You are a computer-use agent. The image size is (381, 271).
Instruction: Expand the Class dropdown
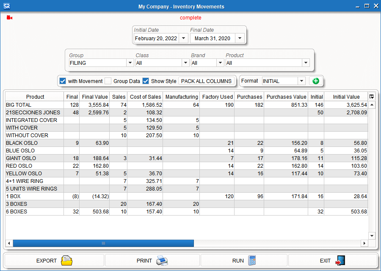pos(185,63)
